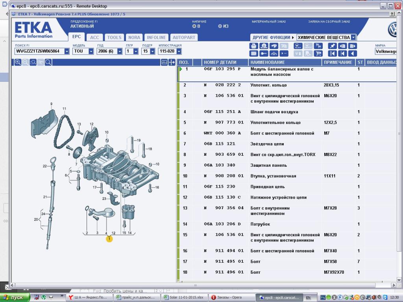Screen dimensions: 403x302
Task: Switch to the INFOLINE tab
Action: tap(156, 37)
